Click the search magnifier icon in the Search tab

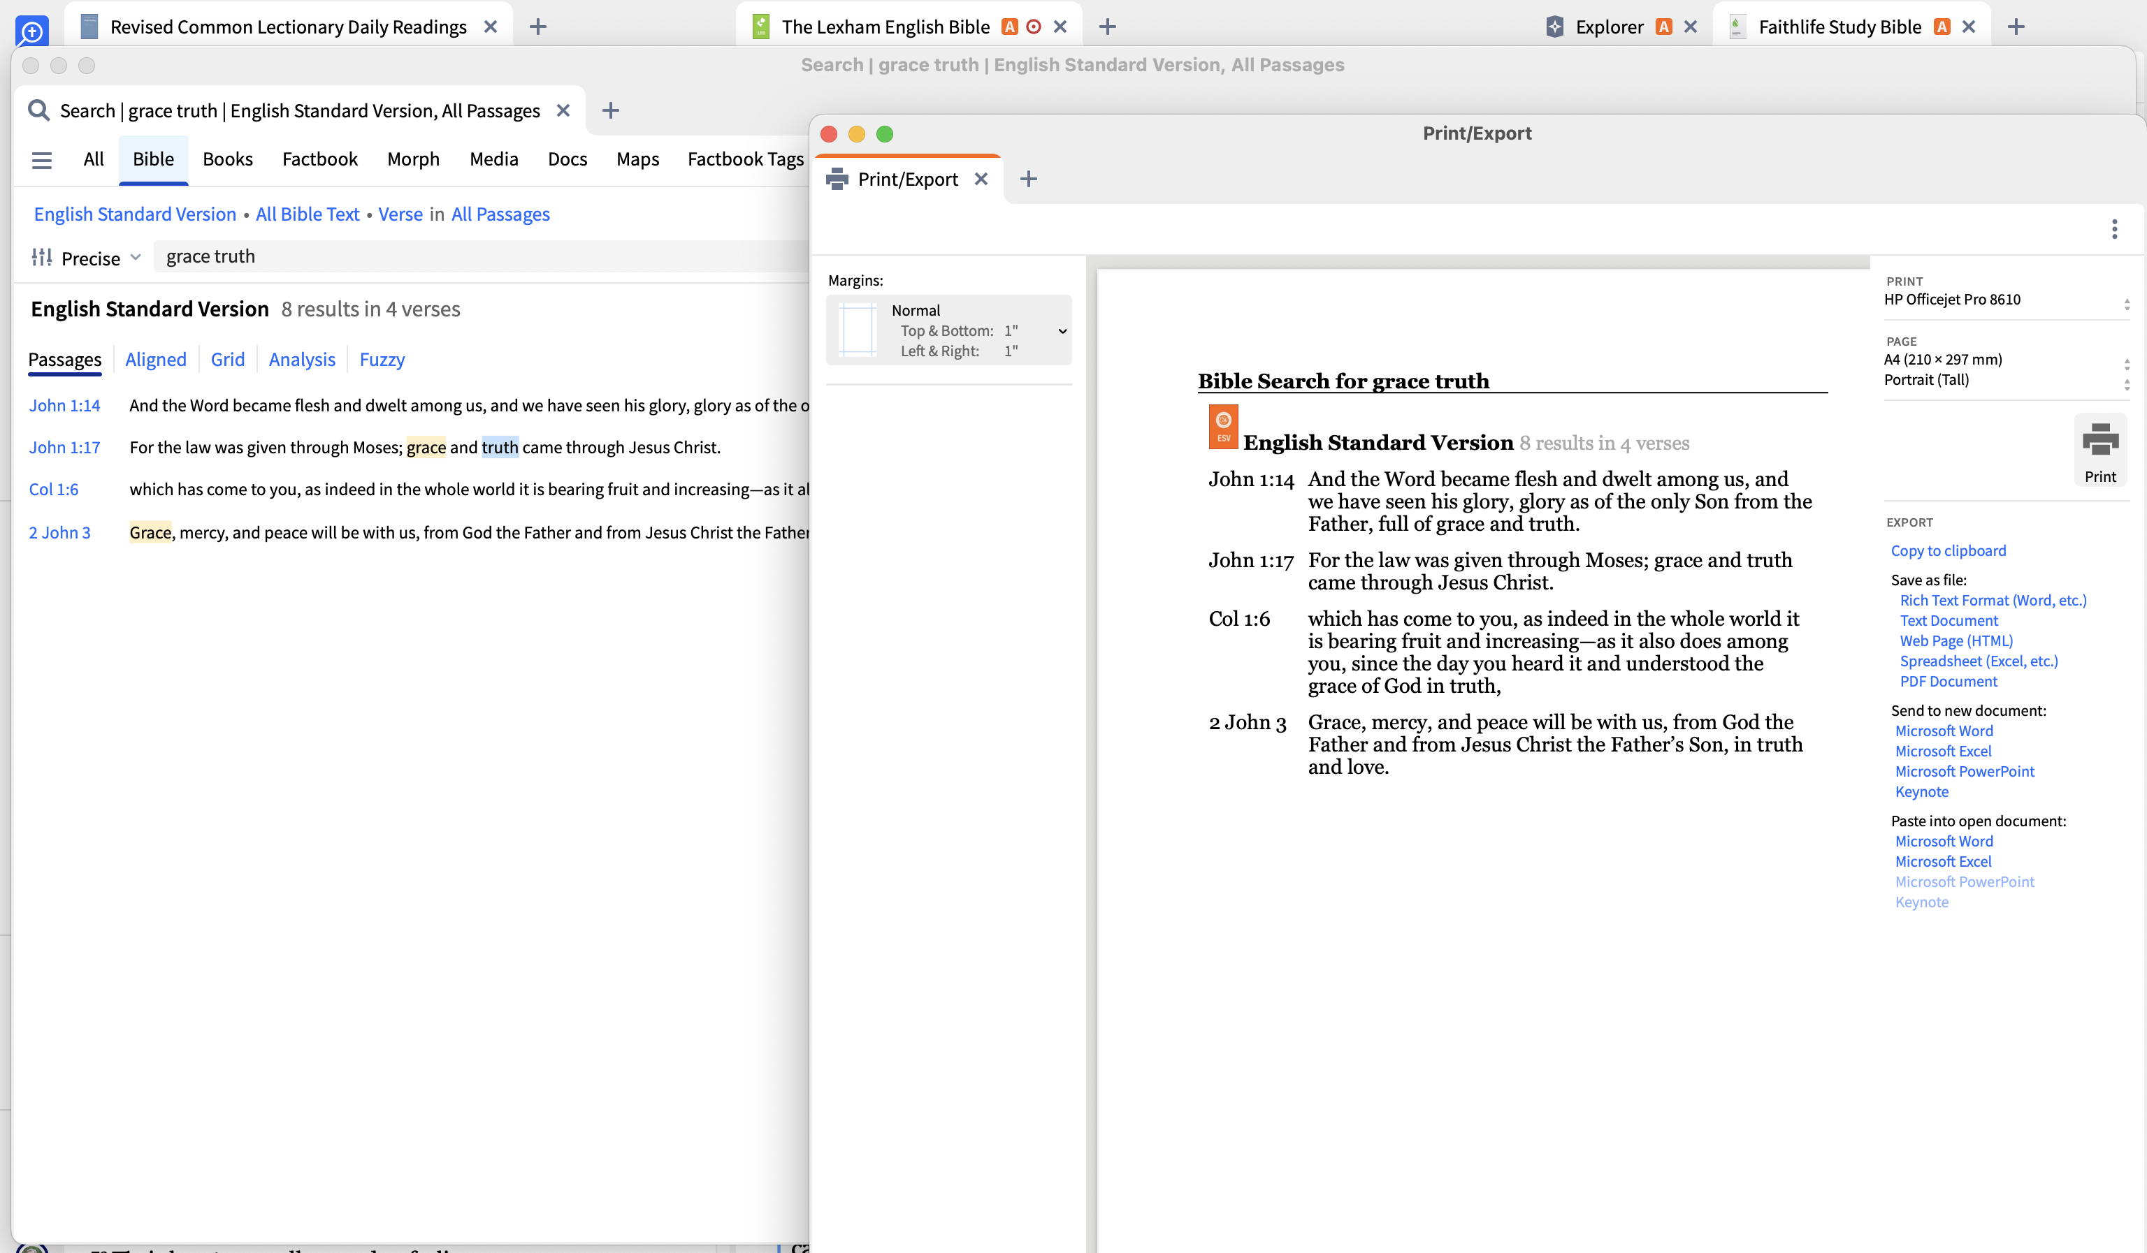[x=38, y=110]
